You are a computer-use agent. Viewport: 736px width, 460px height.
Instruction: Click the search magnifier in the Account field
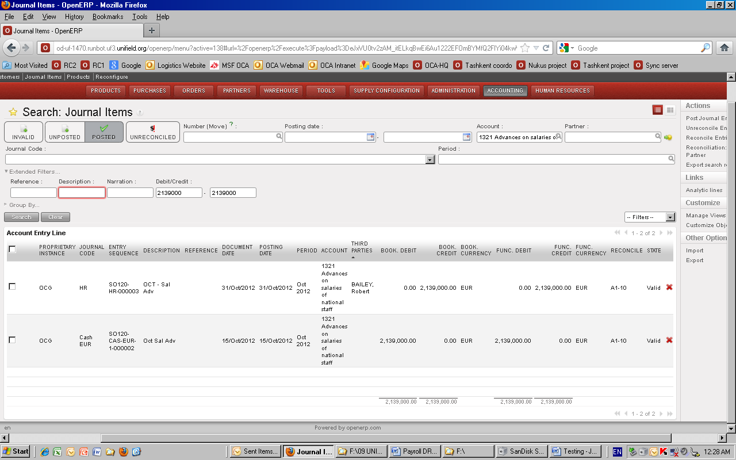[558, 137]
